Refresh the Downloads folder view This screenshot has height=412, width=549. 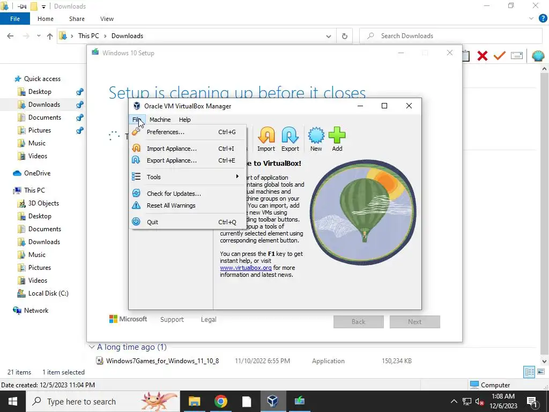pos(345,36)
